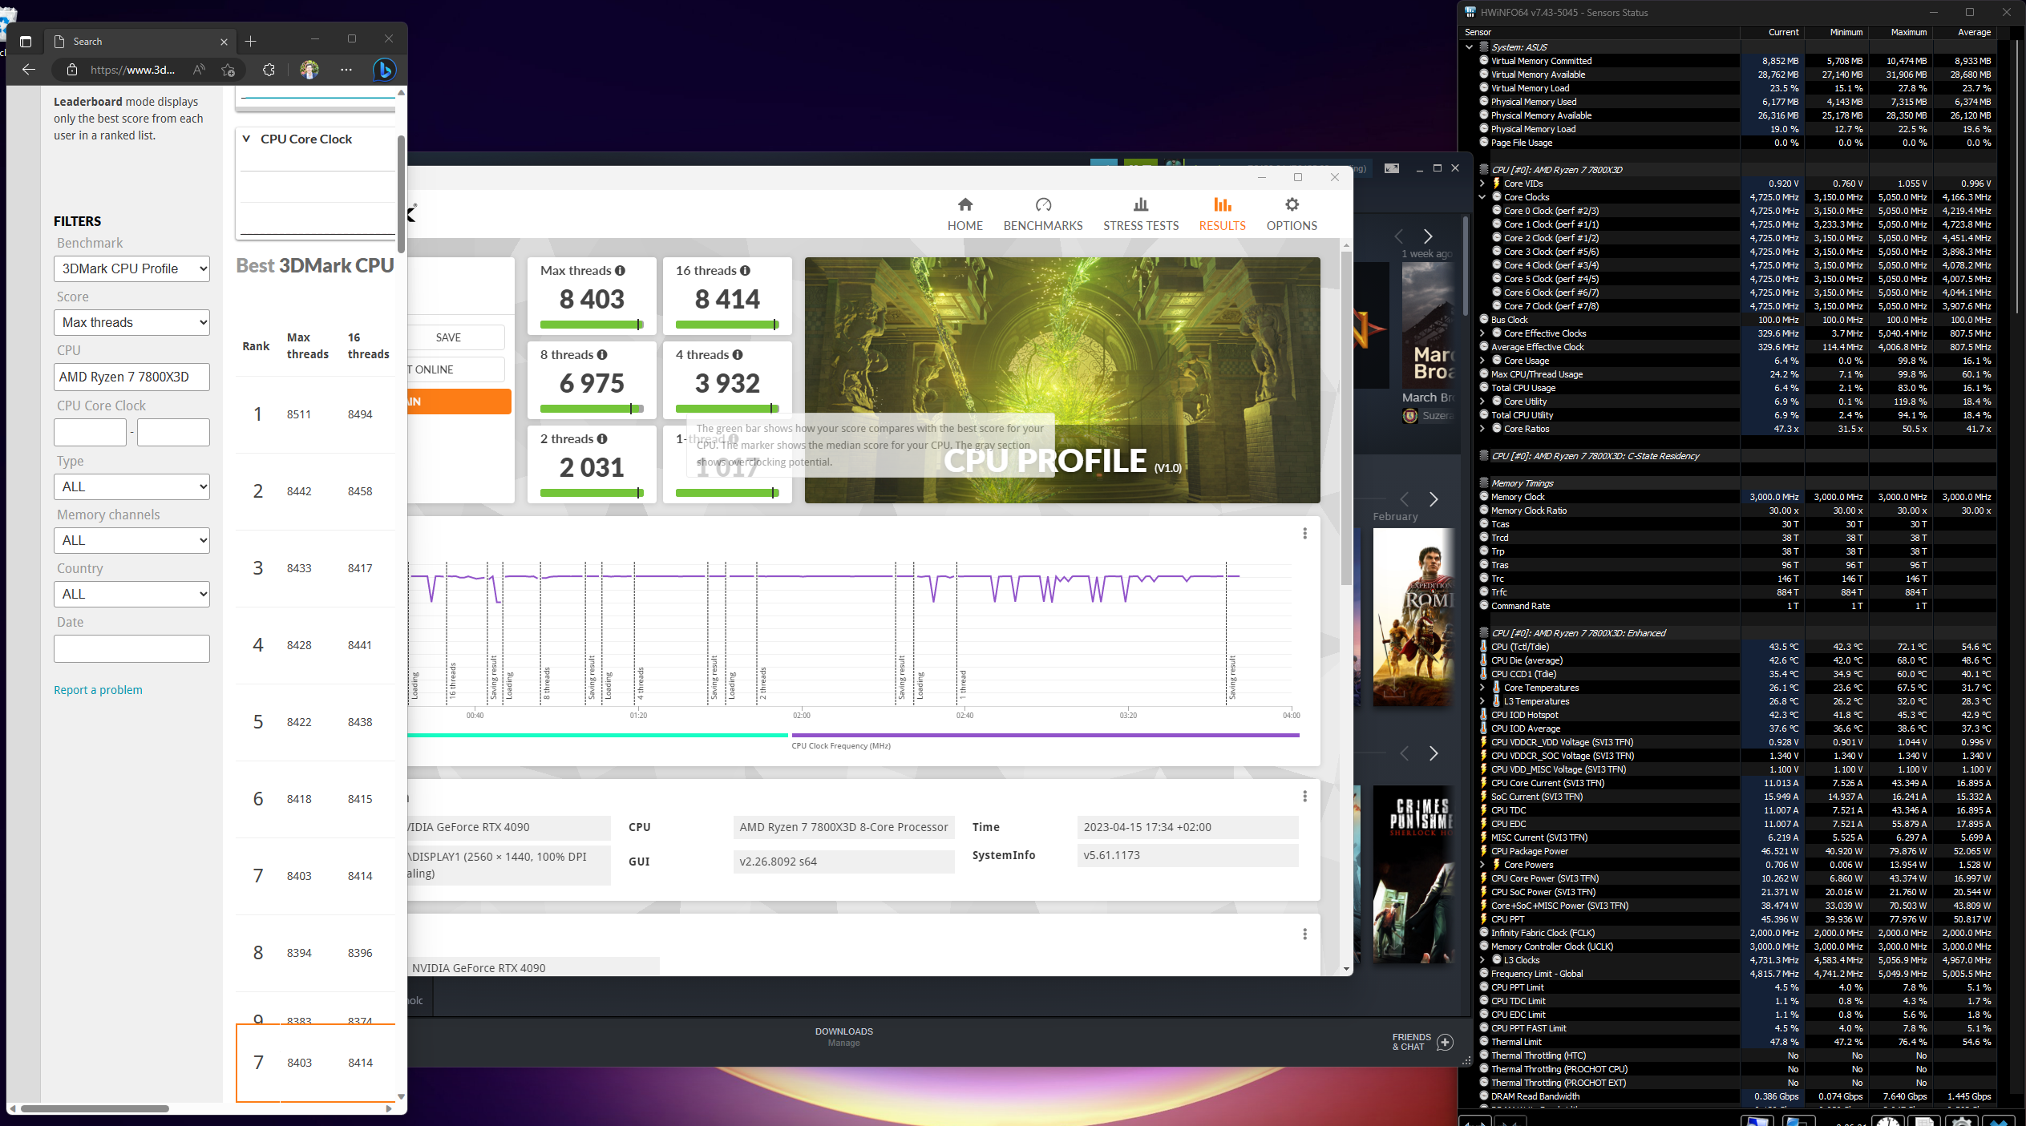Open Edge extensions puzzle icon
This screenshot has height=1126, width=2026.
point(269,70)
